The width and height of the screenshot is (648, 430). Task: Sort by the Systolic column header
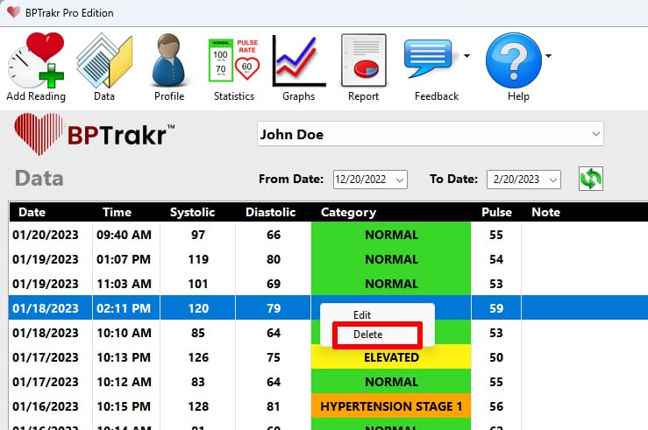tap(190, 212)
